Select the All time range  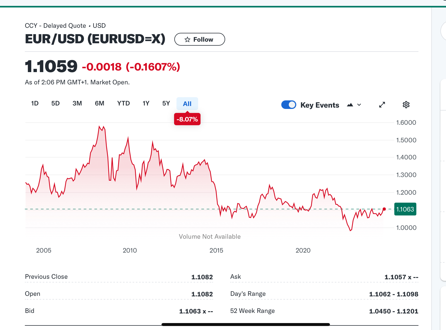(187, 104)
